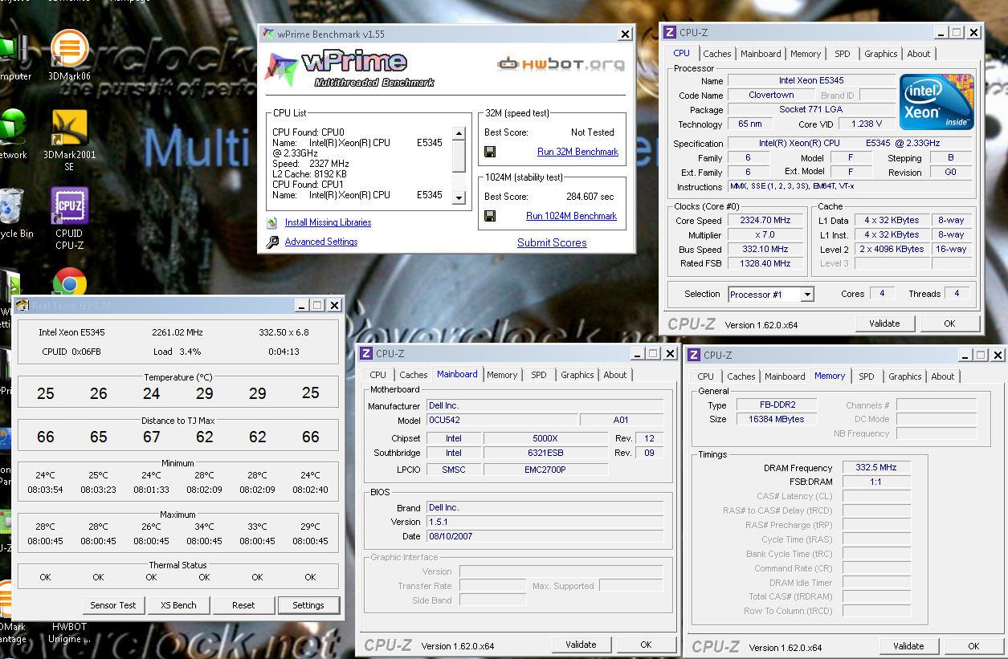Open the Memory tab in top-right CPU-Z window
Viewport: 1008px width, 659px height.
point(806,54)
